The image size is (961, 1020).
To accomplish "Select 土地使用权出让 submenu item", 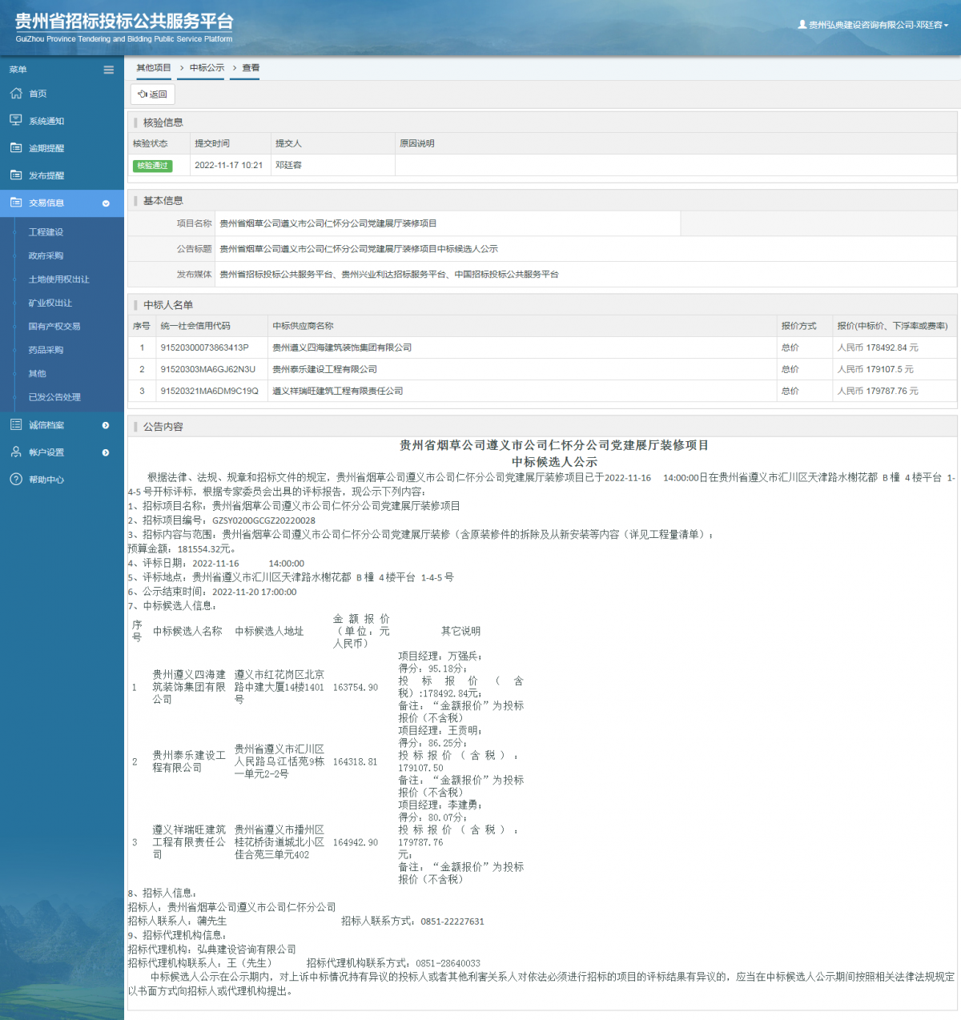I will click(x=59, y=279).
